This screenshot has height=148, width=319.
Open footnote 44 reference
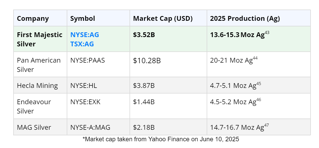[x=255, y=58]
